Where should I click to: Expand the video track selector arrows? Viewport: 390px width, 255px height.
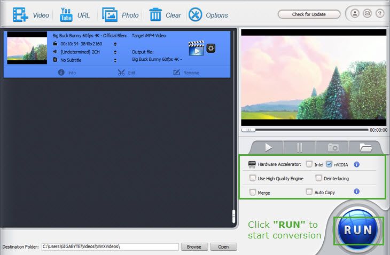tap(115, 44)
